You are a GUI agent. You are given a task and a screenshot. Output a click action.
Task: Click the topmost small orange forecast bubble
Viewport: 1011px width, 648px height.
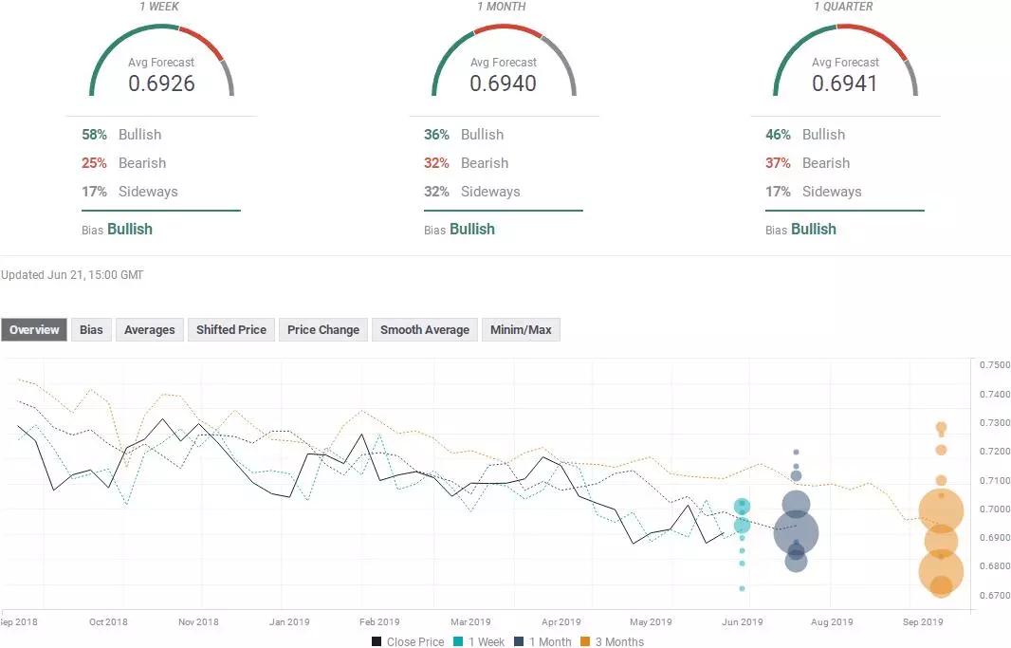click(x=941, y=428)
